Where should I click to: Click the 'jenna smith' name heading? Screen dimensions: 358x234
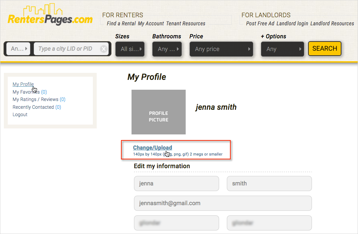click(x=216, y=107)
